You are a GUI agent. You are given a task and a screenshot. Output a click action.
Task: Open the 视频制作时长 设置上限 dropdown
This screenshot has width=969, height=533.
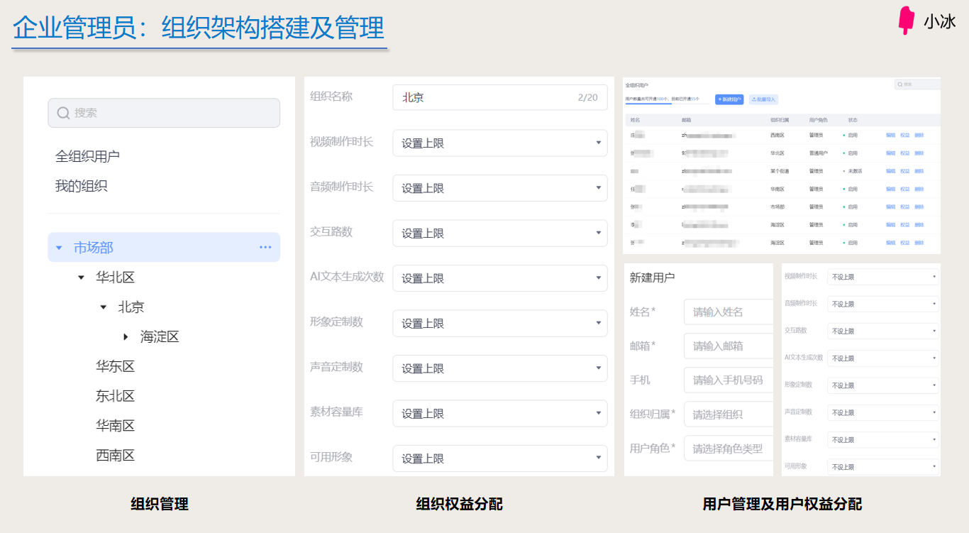click(500, 143)
